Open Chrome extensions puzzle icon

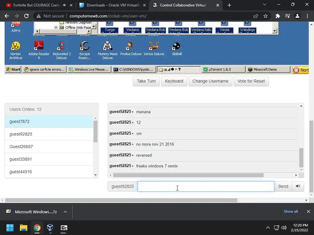pyautogui.click(x=278, y=16)
